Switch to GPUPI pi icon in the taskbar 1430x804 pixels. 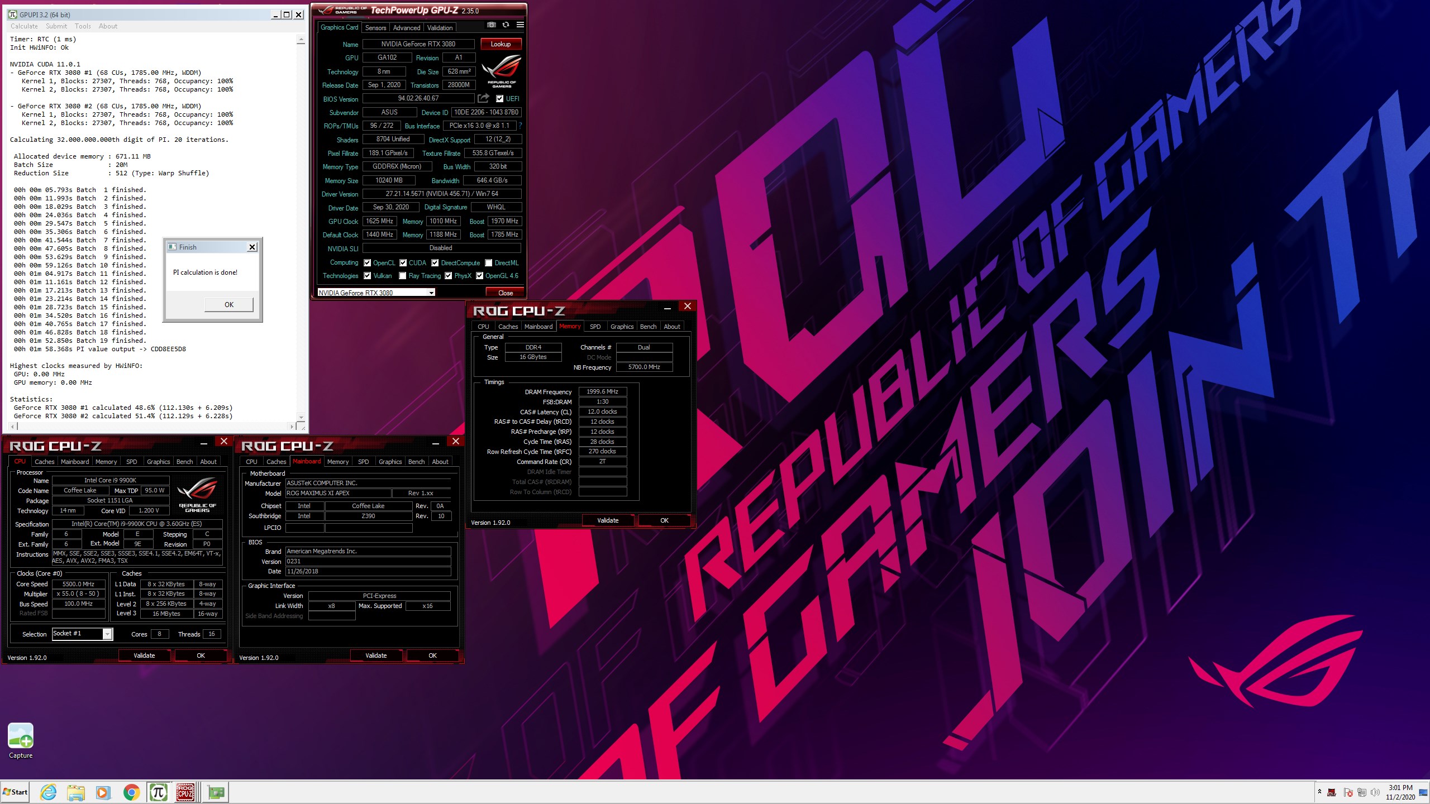click(159, 792)
